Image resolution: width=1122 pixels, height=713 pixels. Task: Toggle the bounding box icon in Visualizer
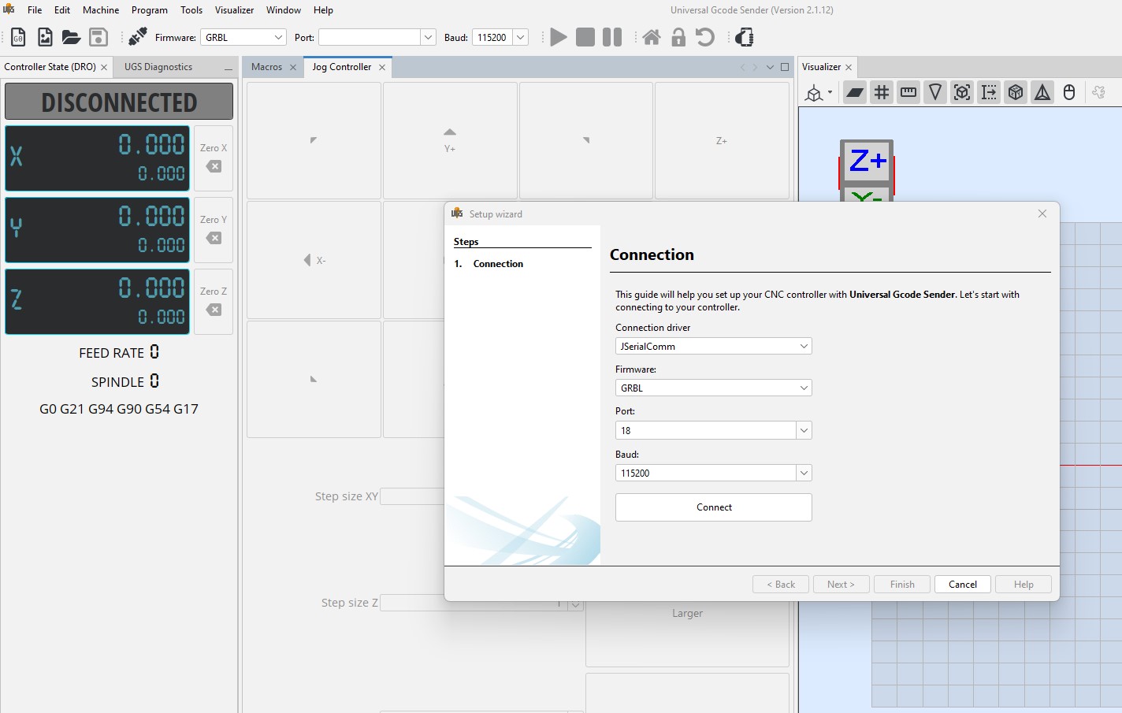pos(962,93)
